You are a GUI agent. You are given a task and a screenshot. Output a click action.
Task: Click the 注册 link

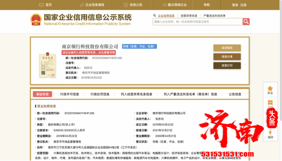tap(243, 5)
